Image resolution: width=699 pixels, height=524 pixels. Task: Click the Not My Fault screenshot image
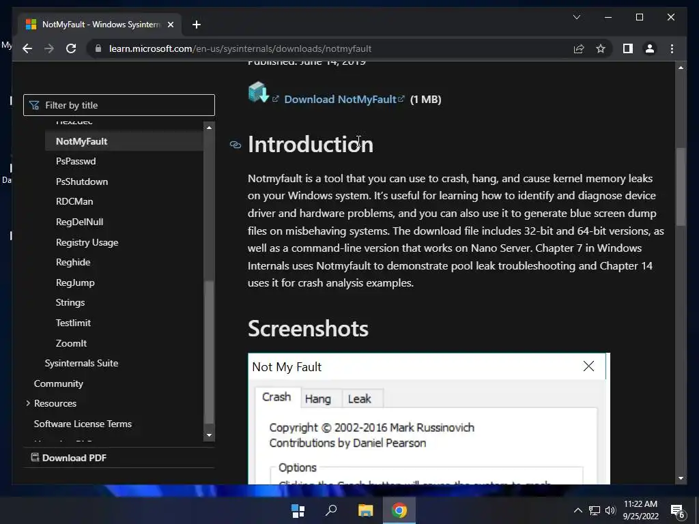click(x=429, y=419)
